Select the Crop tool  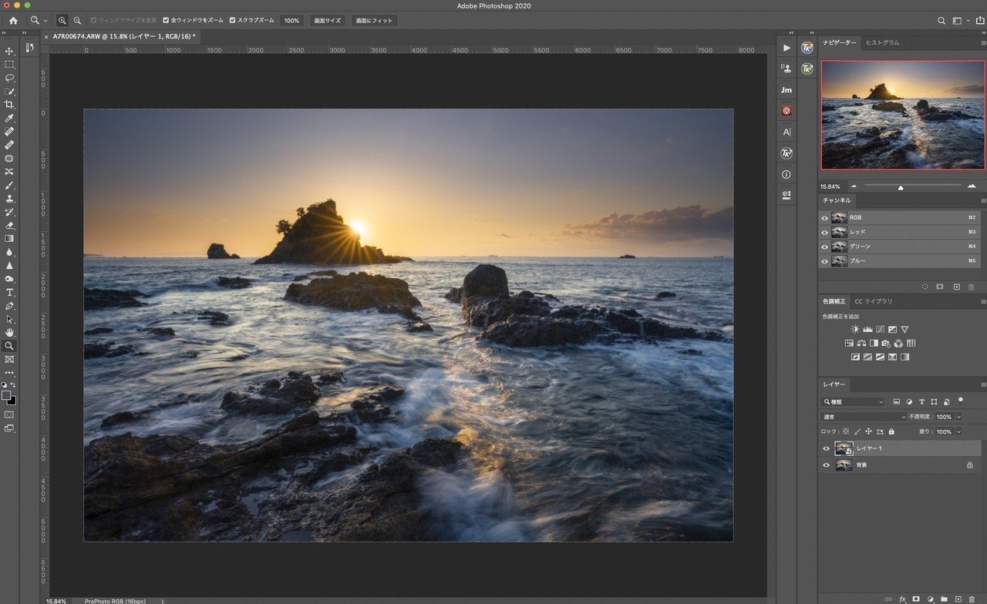coord(9,105)
